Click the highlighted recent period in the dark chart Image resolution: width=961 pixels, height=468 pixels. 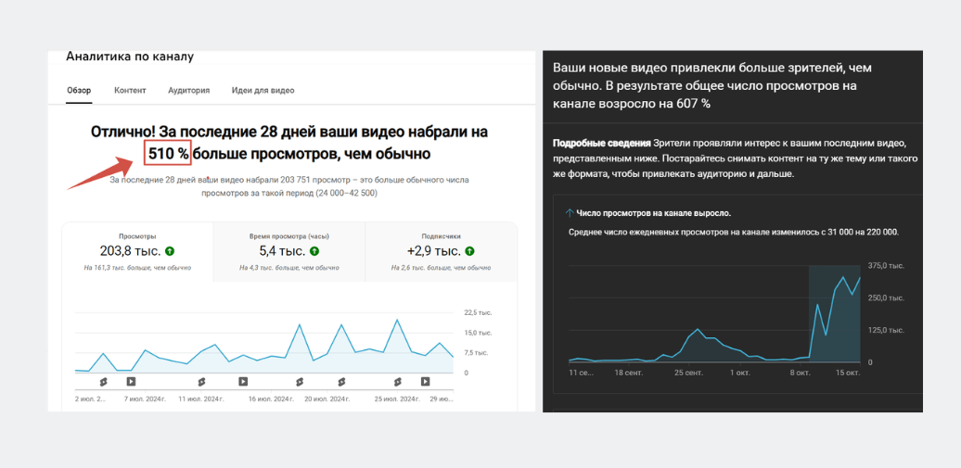coord(835,313)
